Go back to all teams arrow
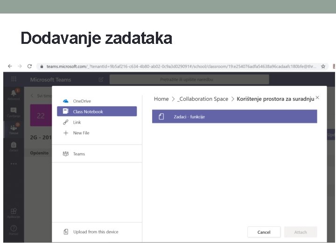Image resolution: width=336 pixels, height=252 pixels. (x=32, y=96)
